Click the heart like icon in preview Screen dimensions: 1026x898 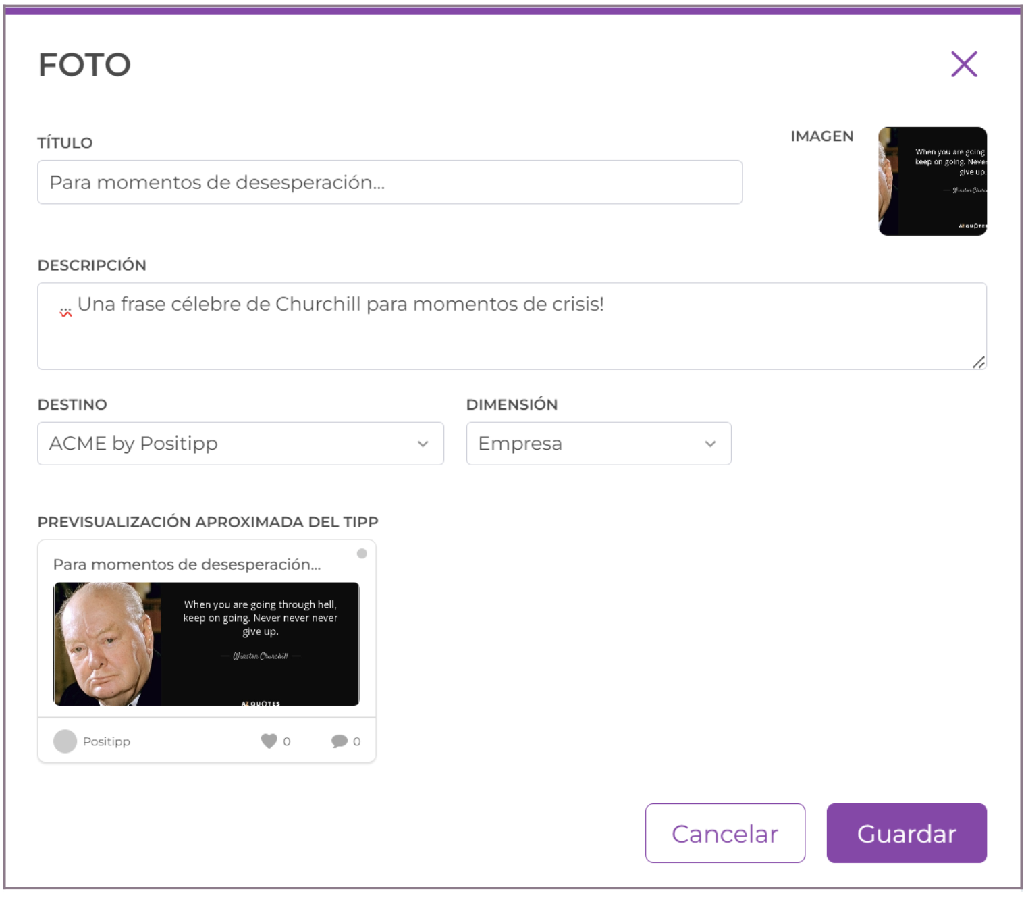point(269,741)
